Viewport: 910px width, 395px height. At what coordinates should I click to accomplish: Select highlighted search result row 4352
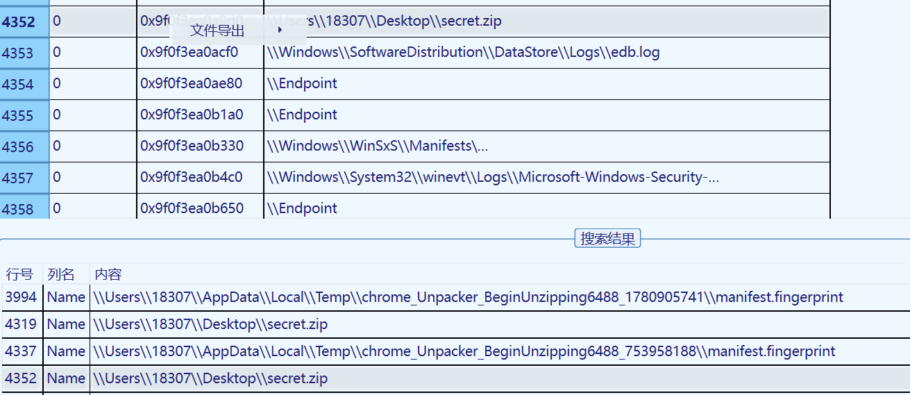pyautogui.click(x=456, y=378)
